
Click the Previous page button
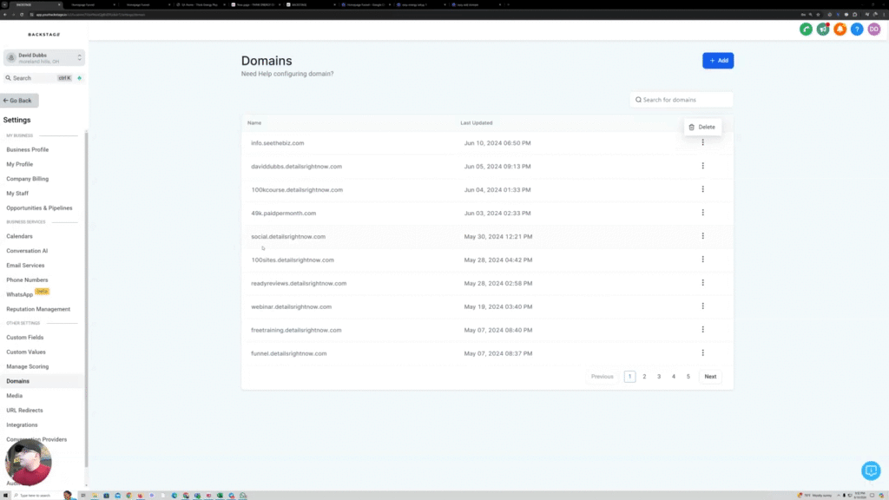pos(603,377)
